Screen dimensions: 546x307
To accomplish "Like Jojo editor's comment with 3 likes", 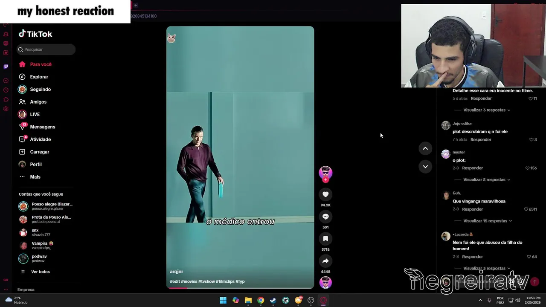I will click(x=531, y=139).
